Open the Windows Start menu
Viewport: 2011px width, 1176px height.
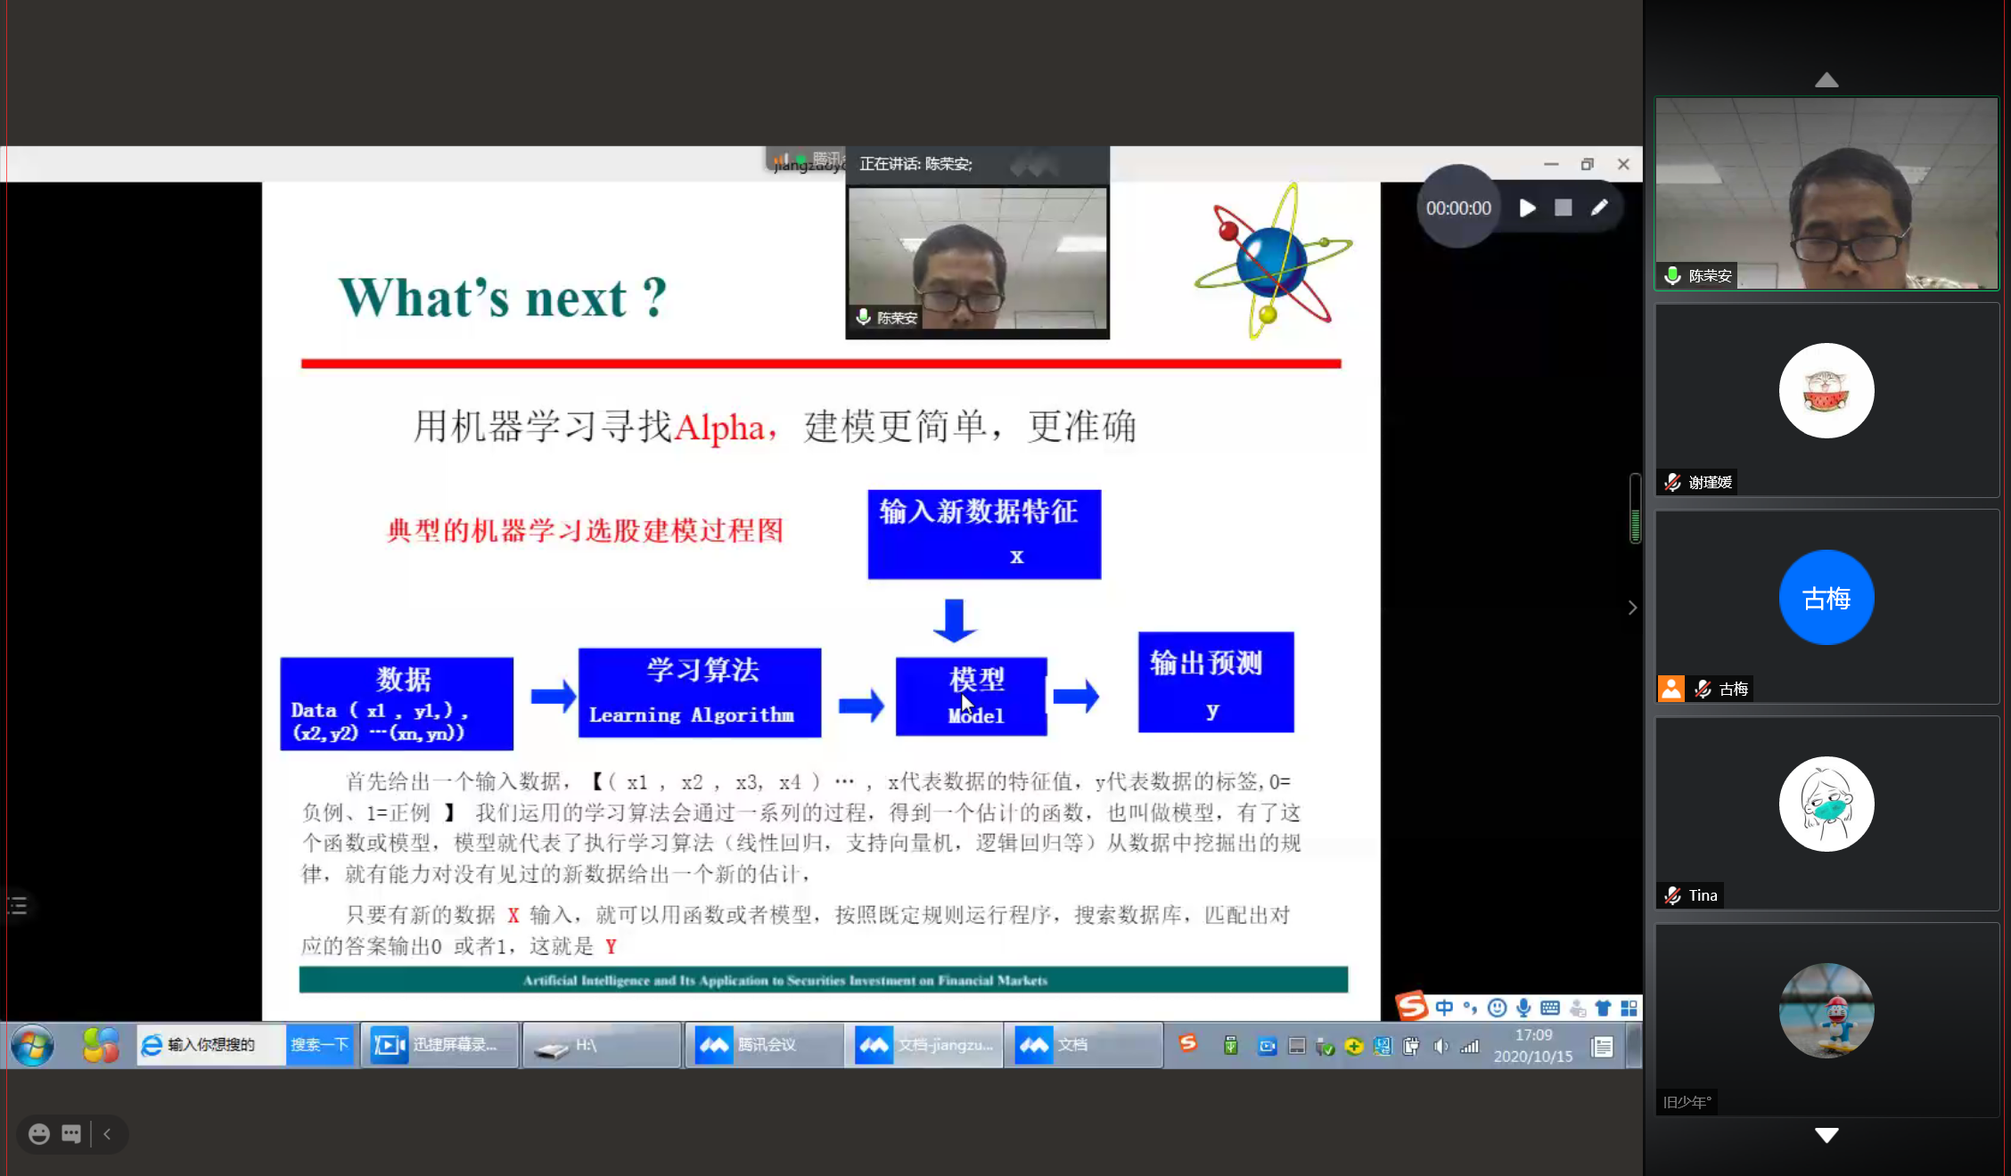point(32,1046)
